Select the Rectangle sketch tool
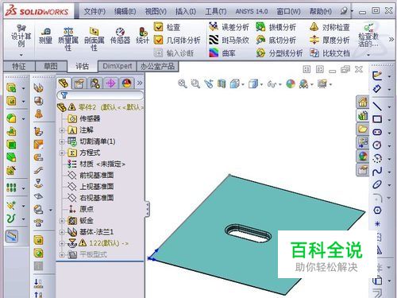The width and height of the screenshot is (397, 298). (377, 119)
